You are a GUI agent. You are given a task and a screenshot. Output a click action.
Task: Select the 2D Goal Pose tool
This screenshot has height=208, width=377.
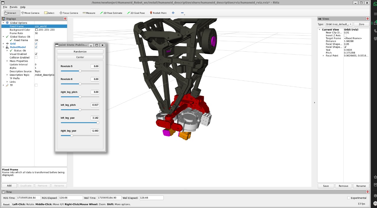click(136, 13)
